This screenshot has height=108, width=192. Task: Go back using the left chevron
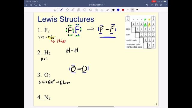[26, 5]
